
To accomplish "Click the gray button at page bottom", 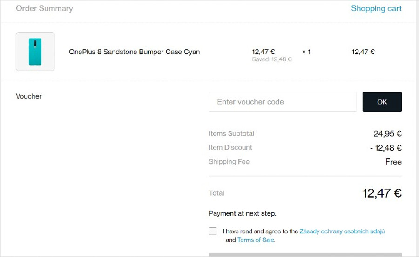I will [305, 255].
